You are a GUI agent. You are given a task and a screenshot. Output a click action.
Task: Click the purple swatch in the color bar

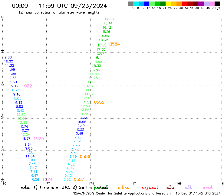point(201,4)
